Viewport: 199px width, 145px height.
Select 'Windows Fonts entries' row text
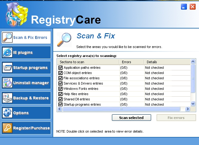tap(81, 89)
